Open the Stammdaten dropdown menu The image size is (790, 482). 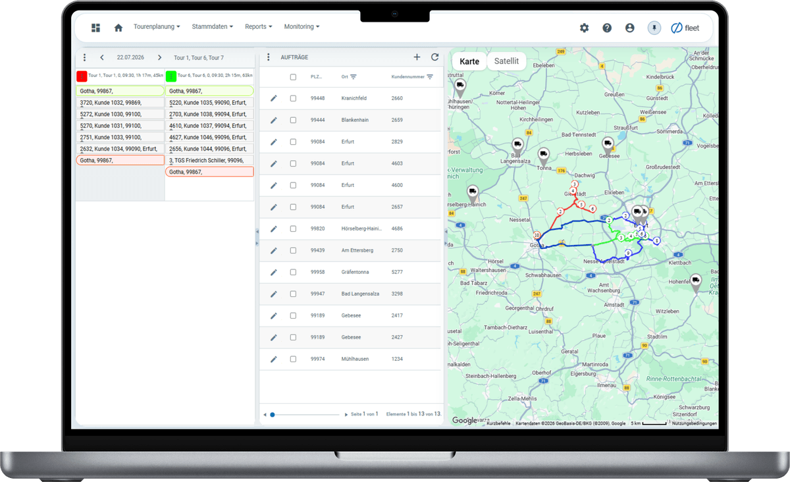tap(213, 27)
